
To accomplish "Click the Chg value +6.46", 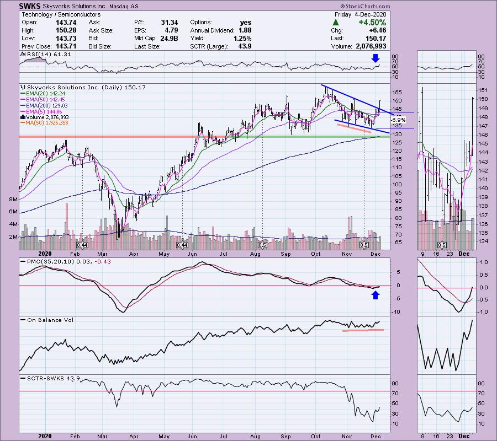I will pos(377,30).
